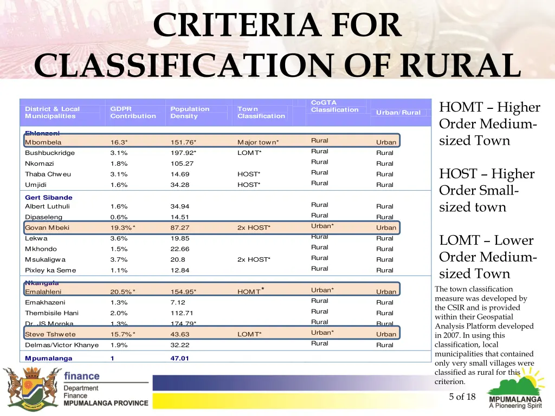Click the Urban/Rural column header

point(398,113)
